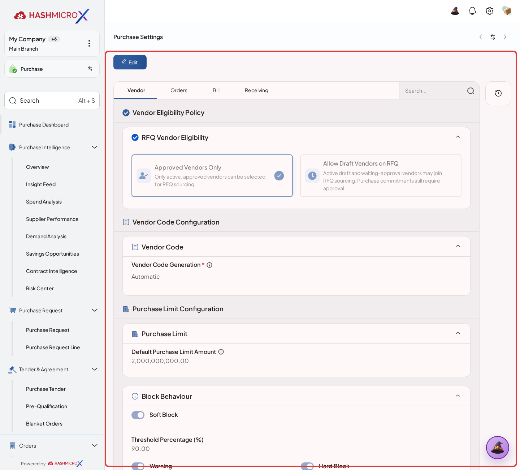Screen dimensions: 520x470
Task: Open Spend Analysis in sidebar
Action: click(x=44, y=202)
